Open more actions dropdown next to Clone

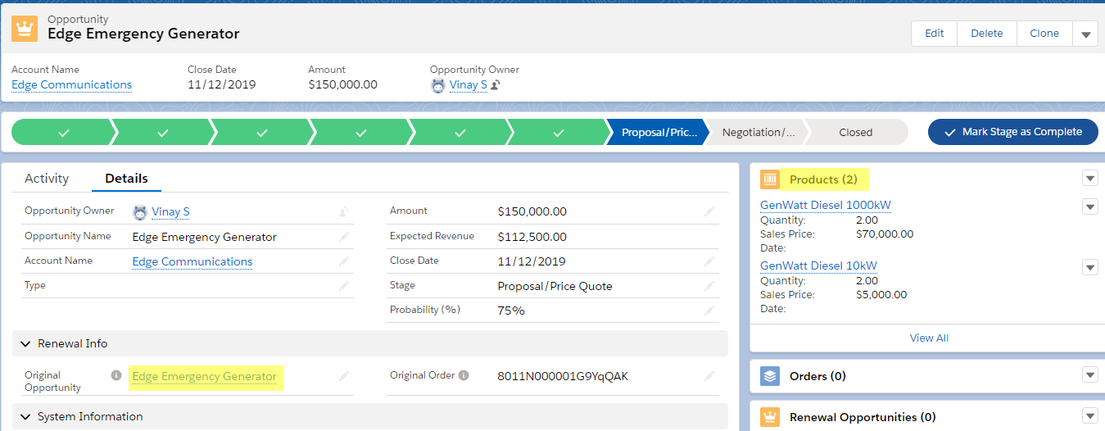pos(1085,34)
